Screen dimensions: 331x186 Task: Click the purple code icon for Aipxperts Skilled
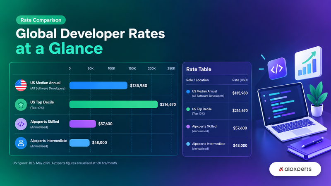21,124
